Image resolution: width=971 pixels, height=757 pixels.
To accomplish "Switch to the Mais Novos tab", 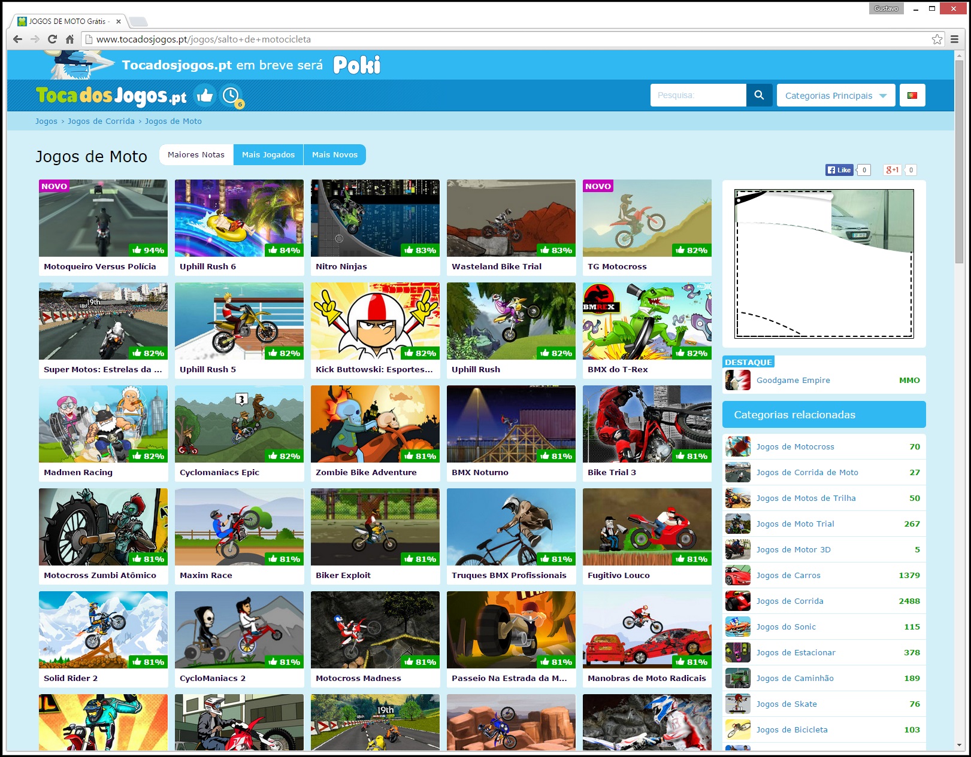I will coord(334,155).
